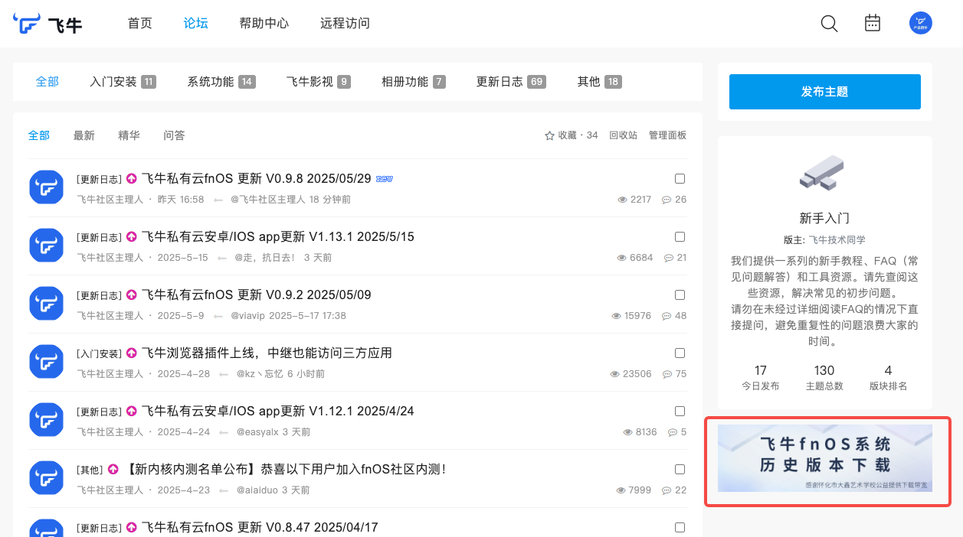Open the 回收站 link

click(623, 135)
